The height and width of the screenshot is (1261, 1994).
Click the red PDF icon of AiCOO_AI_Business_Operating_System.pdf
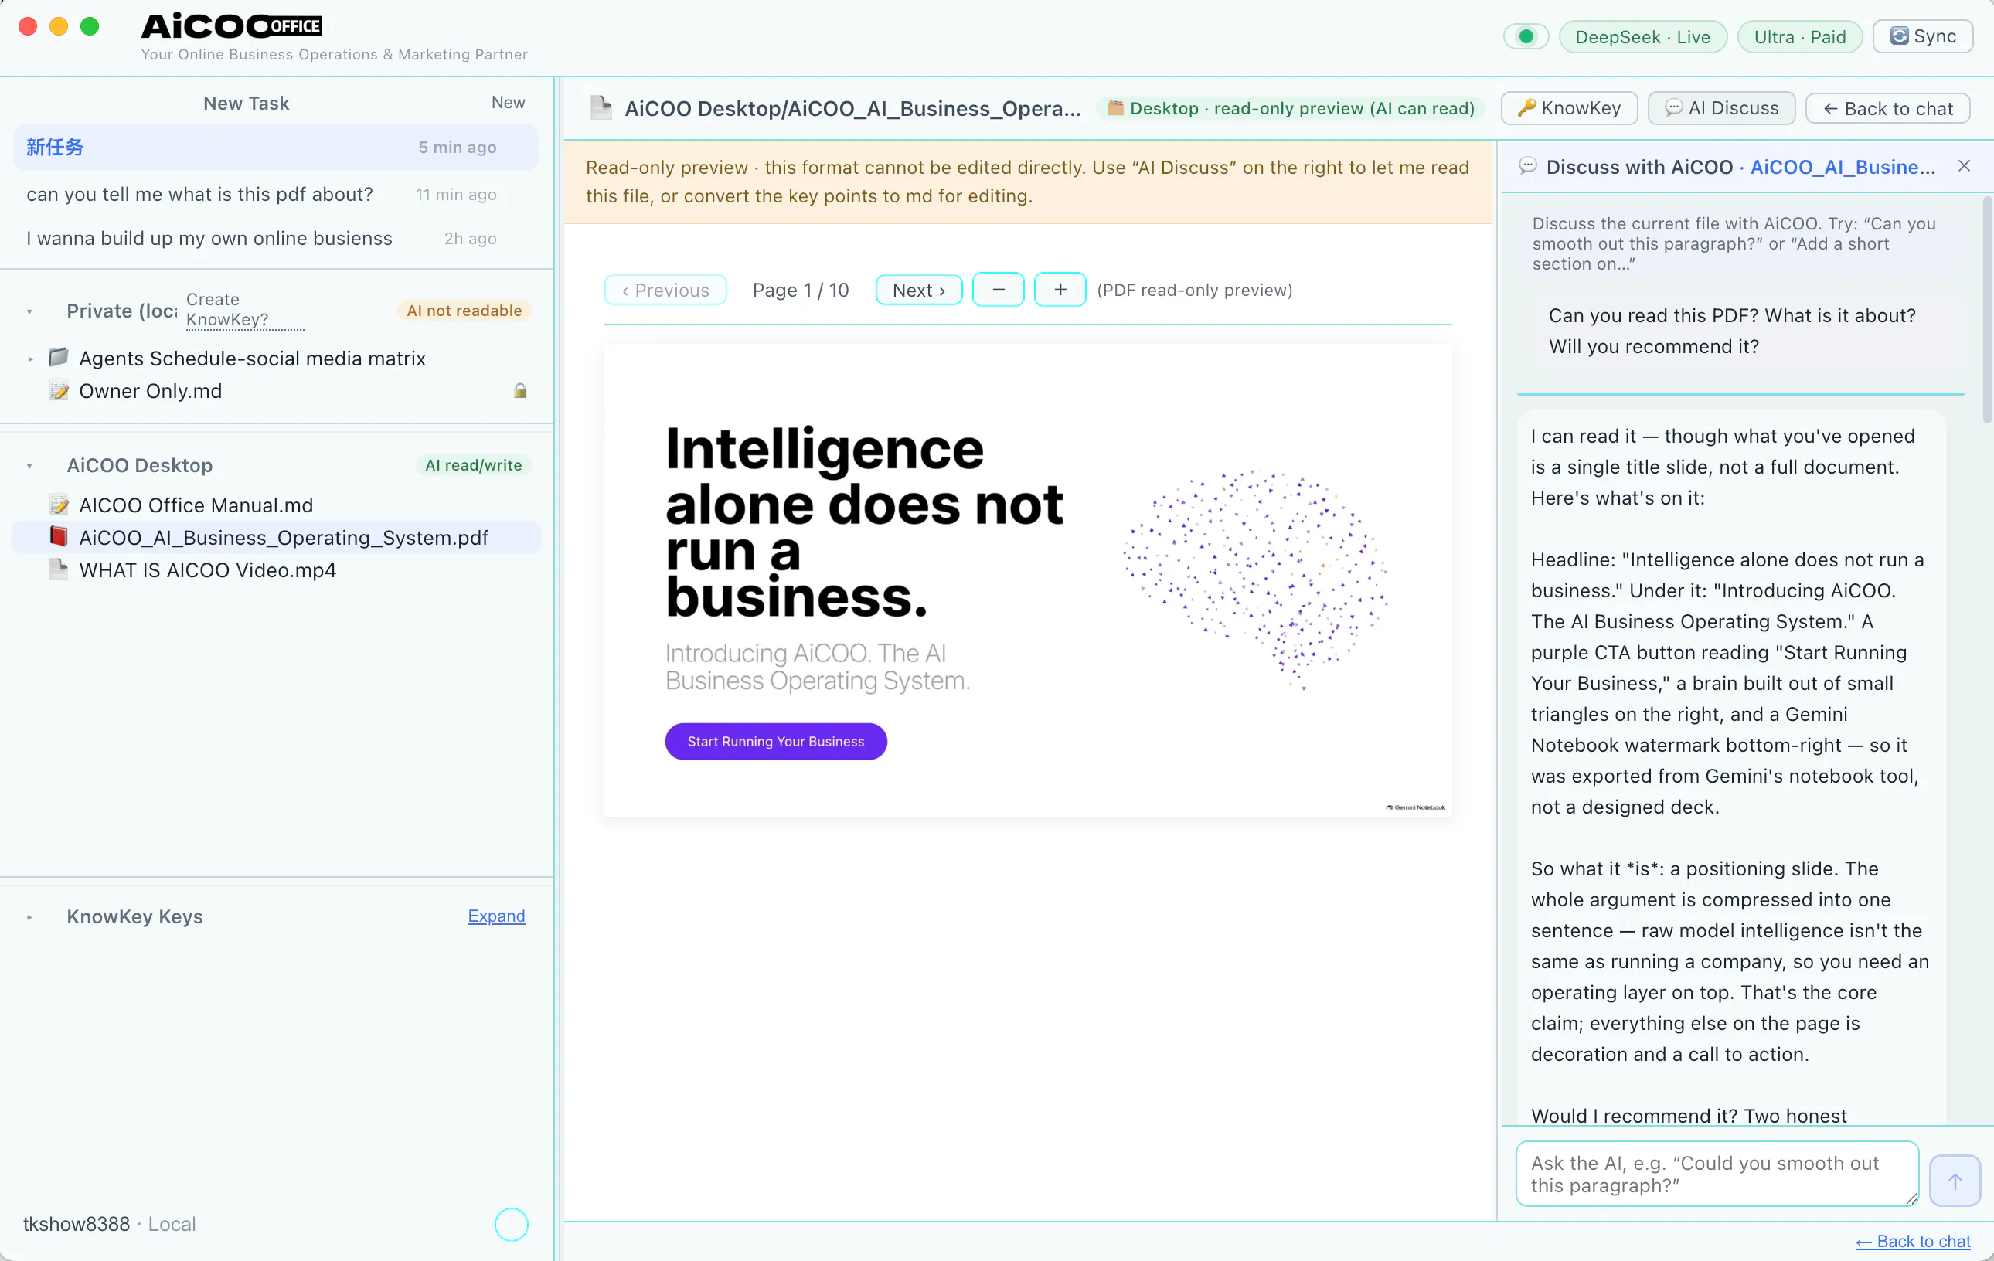(x=58, y=536)
